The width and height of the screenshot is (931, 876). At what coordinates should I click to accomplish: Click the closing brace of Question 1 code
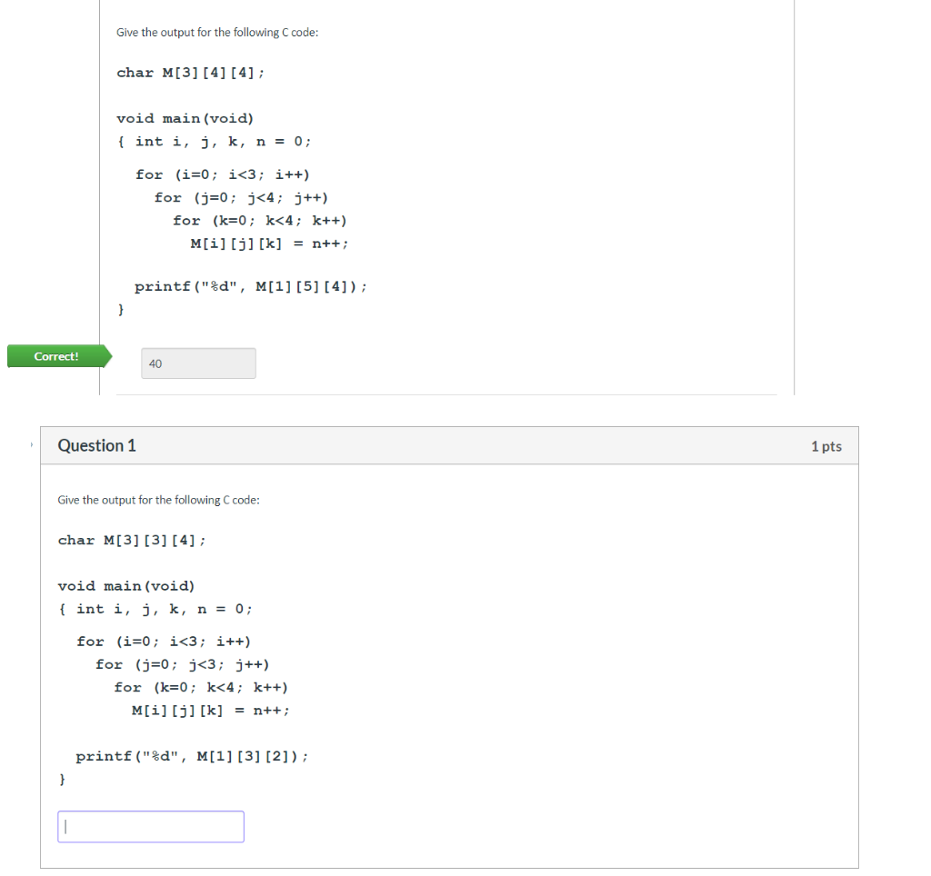pos(61,779)
